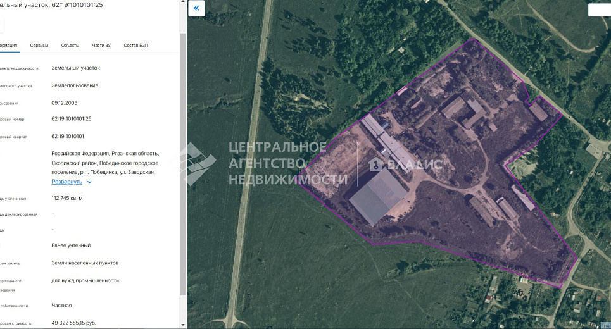
Task: Select the cadastral number 62:19:1010101:25 value
Action: (x=72, y=119)
